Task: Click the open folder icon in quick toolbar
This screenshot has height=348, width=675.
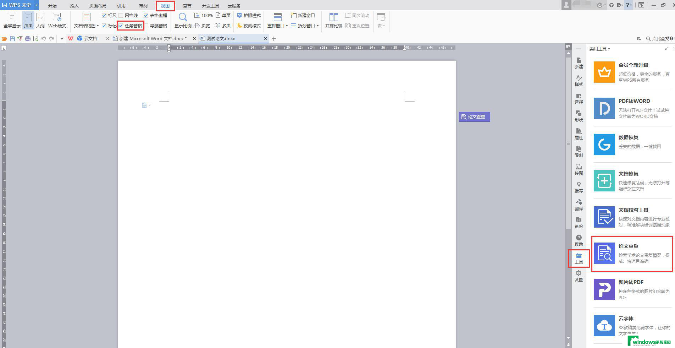Action: point(4,39)
